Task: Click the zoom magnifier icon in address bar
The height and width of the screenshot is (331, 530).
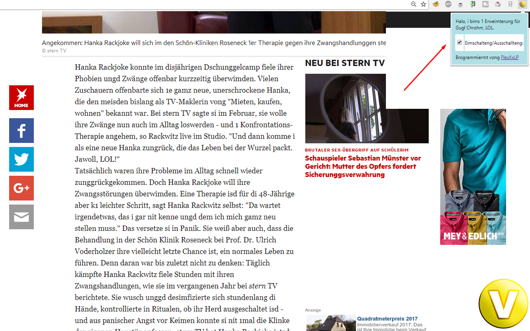Action: click(413, 4)
